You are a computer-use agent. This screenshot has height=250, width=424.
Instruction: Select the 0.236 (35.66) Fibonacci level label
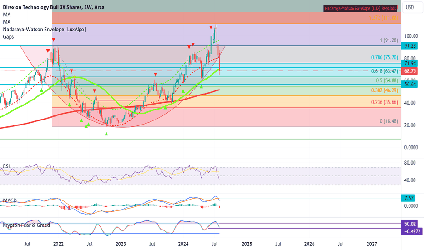click(384, 102)
